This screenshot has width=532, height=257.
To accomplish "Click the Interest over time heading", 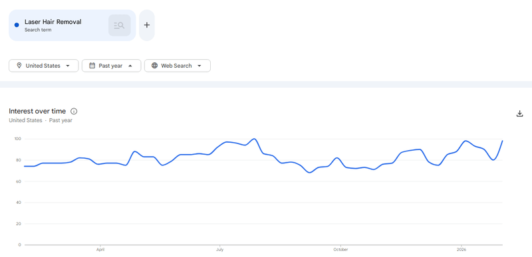I will [x=37, y=112].
